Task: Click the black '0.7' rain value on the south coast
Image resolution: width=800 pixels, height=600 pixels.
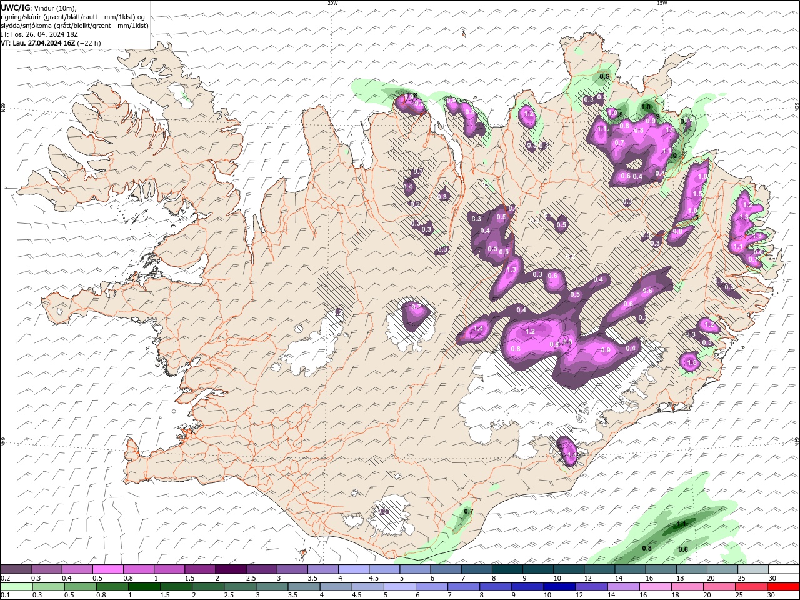Action: coord(469,511)
